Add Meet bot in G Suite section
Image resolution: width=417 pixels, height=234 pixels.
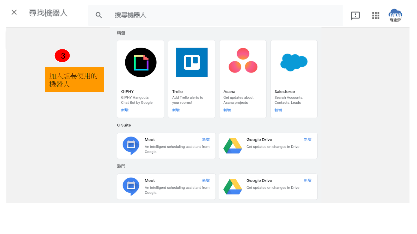pyautogui.click(x=206, y=140)
